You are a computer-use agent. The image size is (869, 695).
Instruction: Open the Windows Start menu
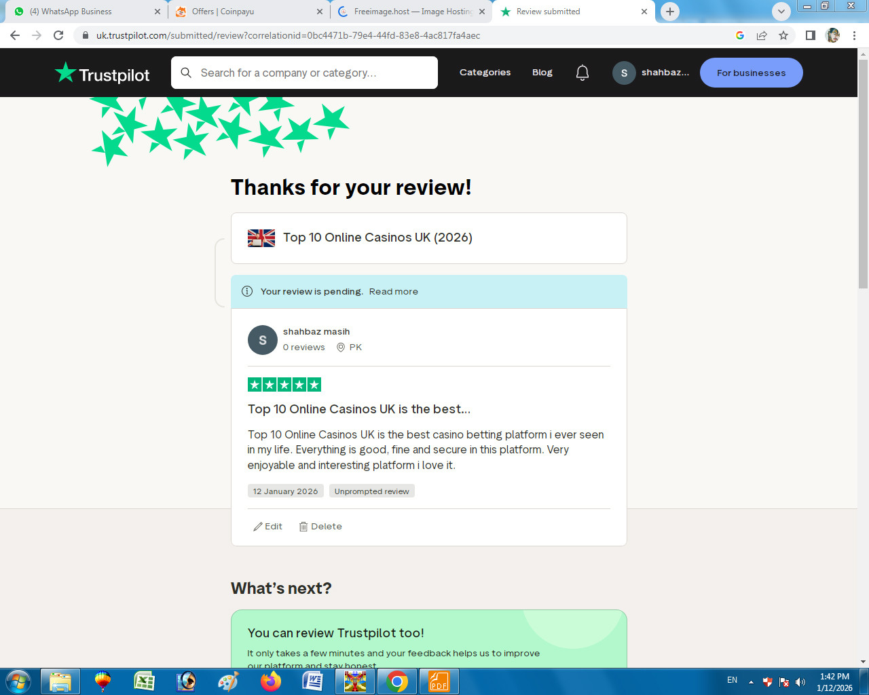coord(18,681)
